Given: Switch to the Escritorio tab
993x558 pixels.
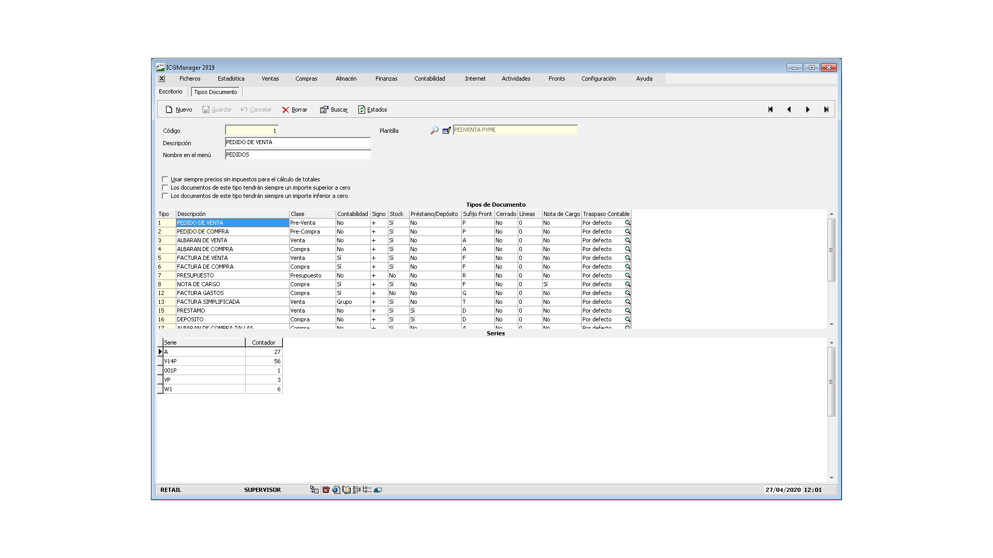Looking at the screenshot, I should pos(170,91).
